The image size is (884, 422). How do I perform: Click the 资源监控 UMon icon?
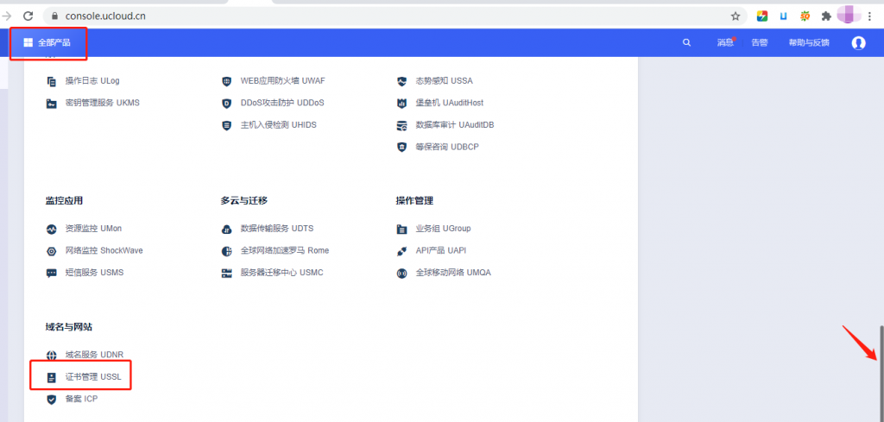pyautogui.click(x=51, y=230)
